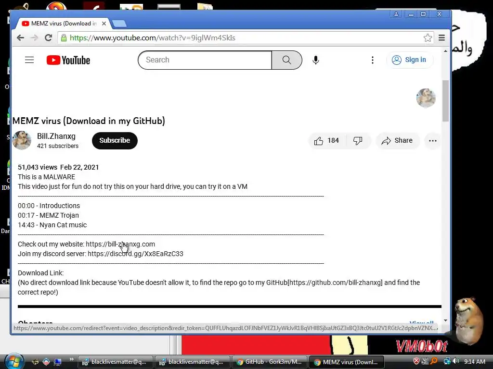Like the video with thumbs up
Screen dimensions: 493x369
pos(327,141)
